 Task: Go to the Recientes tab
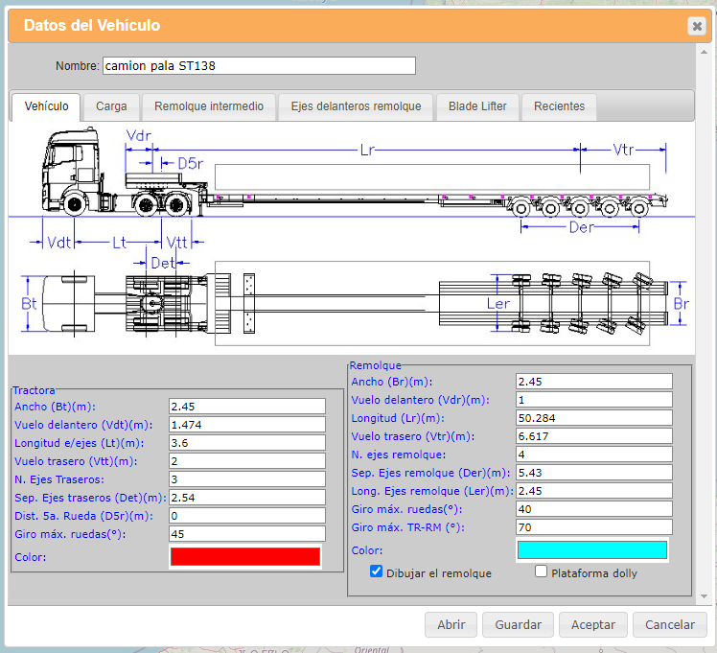click(559, 106)
